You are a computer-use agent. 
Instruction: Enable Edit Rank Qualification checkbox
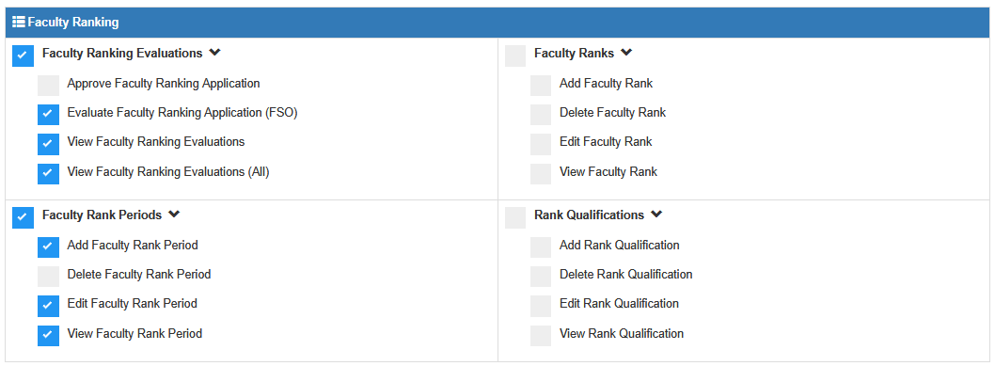tap(541, 306)
